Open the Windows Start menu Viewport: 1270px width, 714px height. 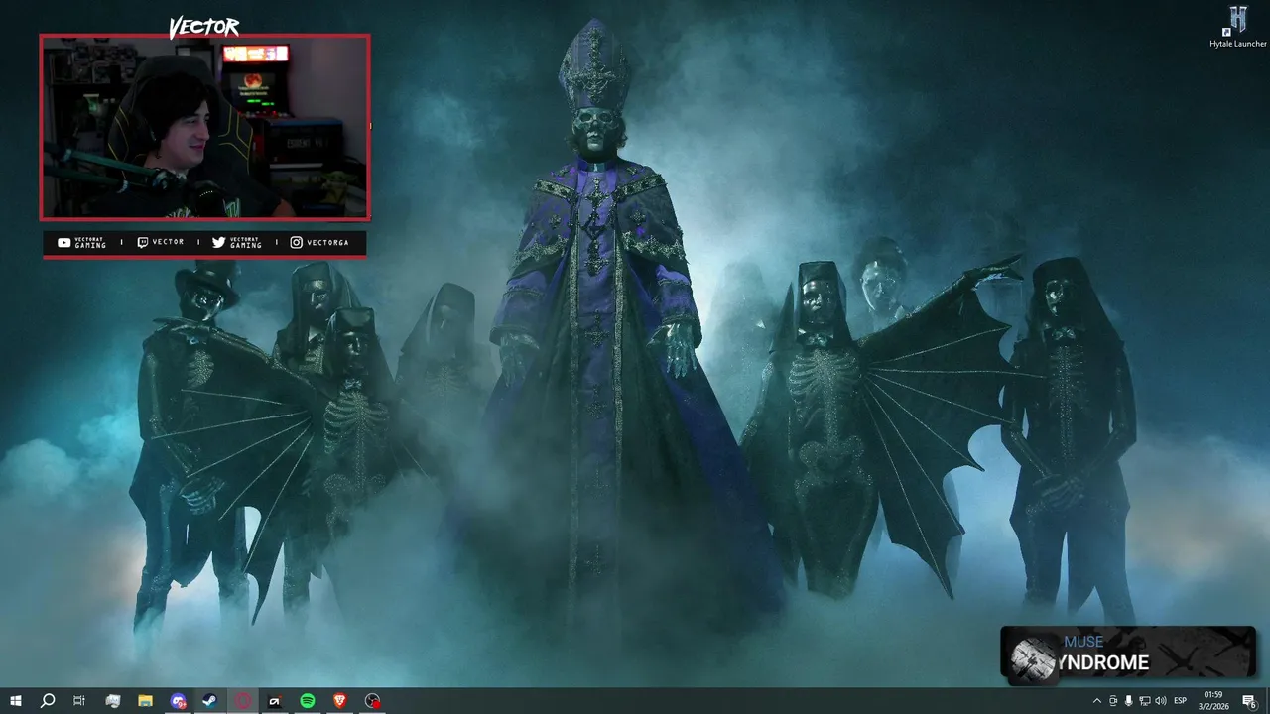point(16,701)
